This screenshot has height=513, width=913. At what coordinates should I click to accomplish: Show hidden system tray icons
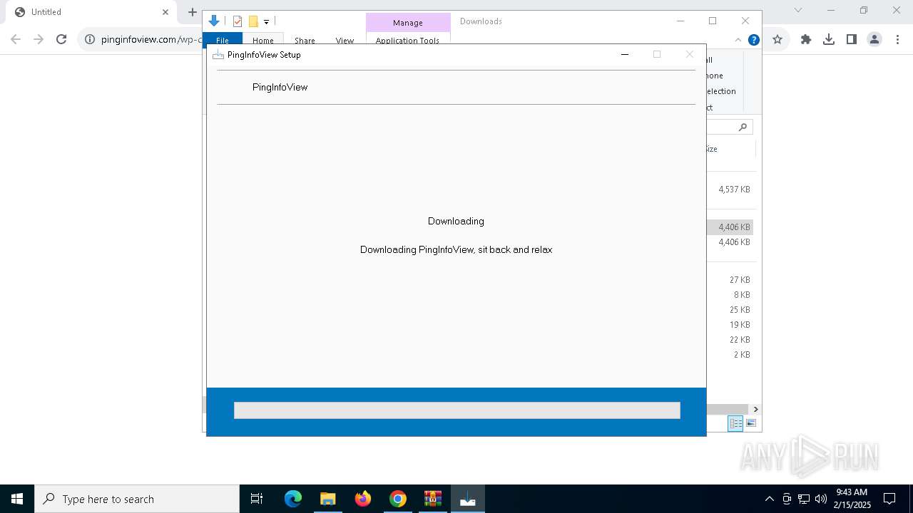tap(769, 499)
